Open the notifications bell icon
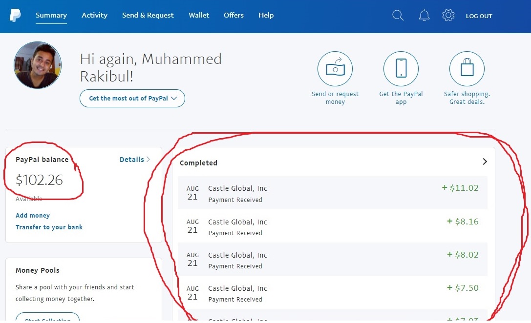This screenshot has width=531, height=323. 424,16
